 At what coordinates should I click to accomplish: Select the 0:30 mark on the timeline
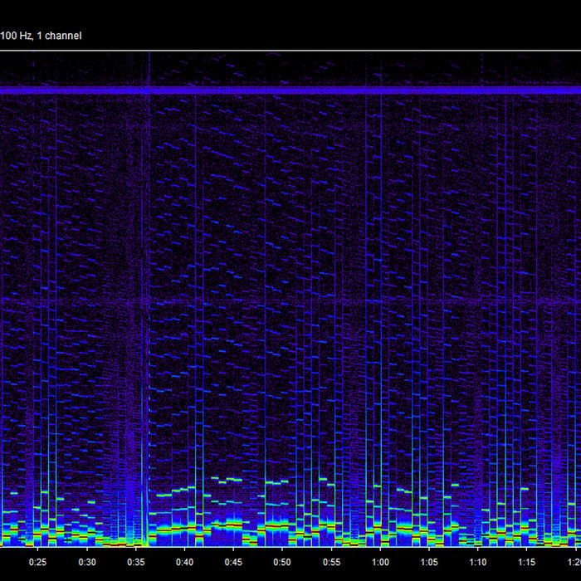87,562
